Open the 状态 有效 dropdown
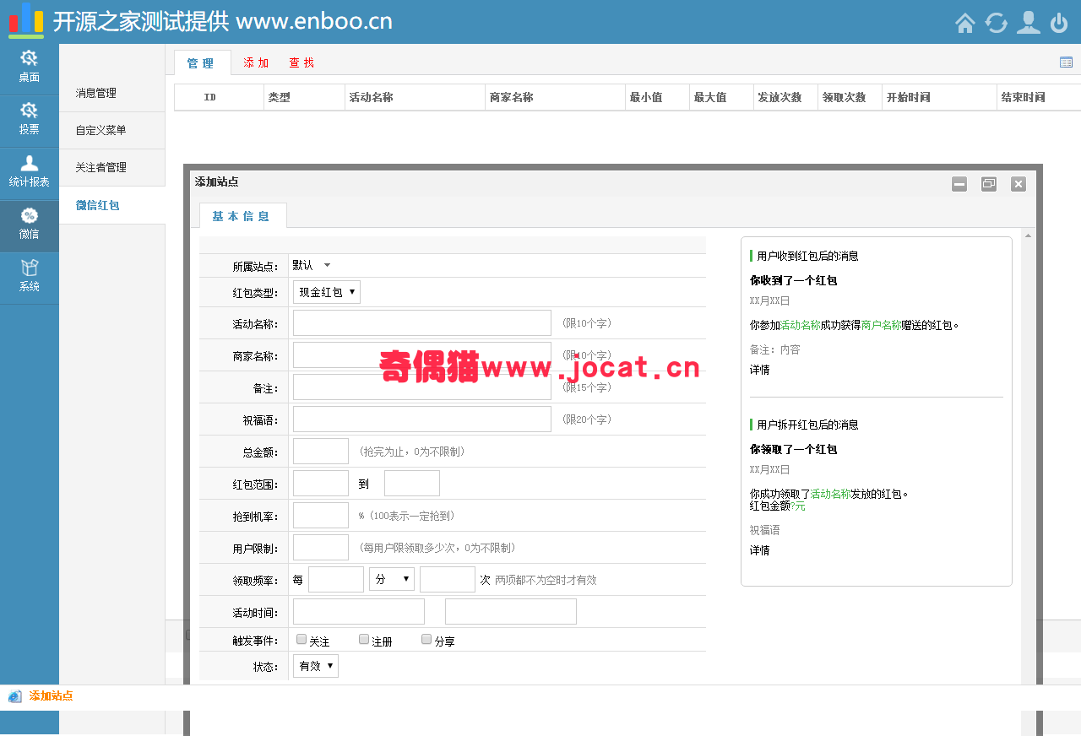 pyautogui.click(x=316, y=666)
